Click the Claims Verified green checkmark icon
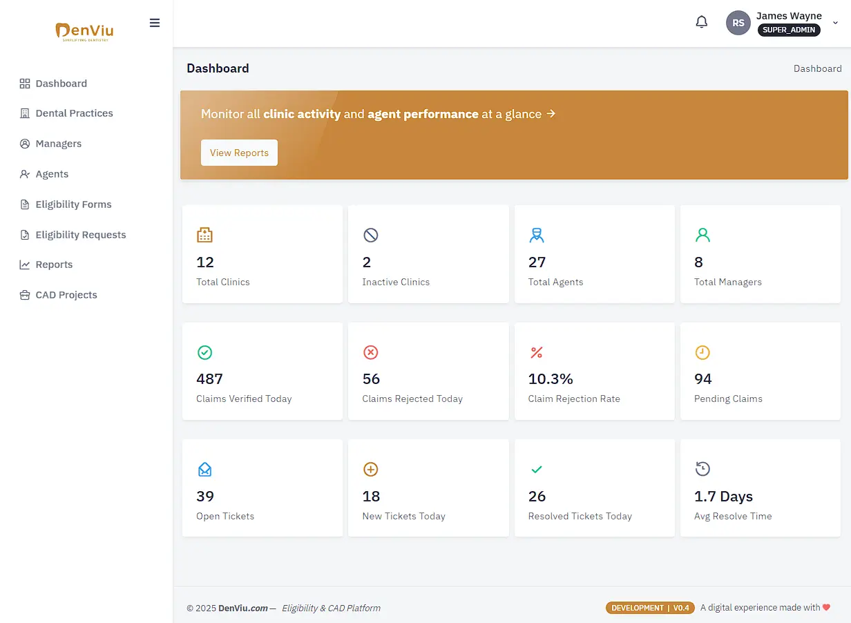Screen dimensions: 851x623 click(x=204, y=352)
